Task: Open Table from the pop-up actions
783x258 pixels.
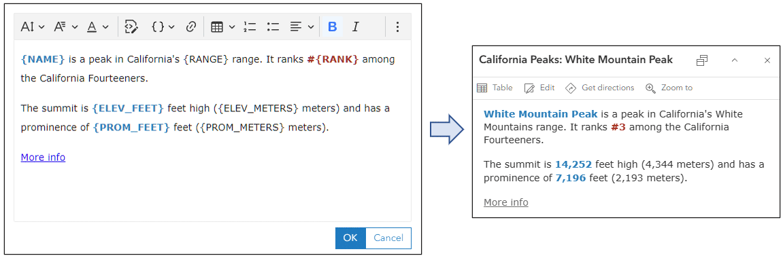Action: click(495, 88)
